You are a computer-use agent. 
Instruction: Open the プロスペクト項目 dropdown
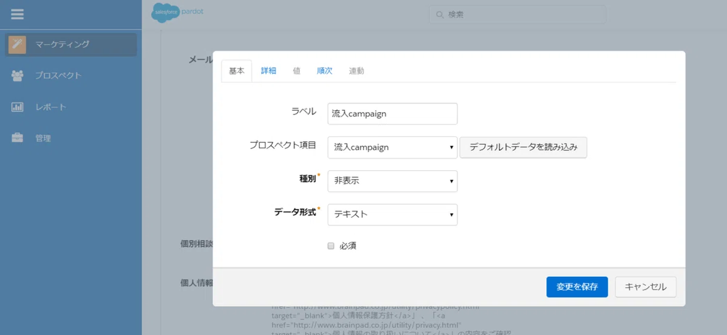[392, 147]
